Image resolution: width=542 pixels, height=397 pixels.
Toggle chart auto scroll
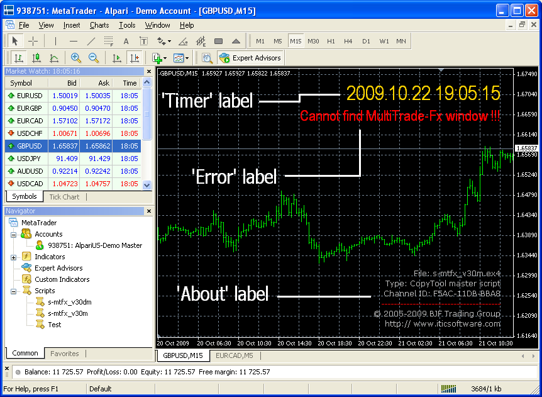click(117, 58)
